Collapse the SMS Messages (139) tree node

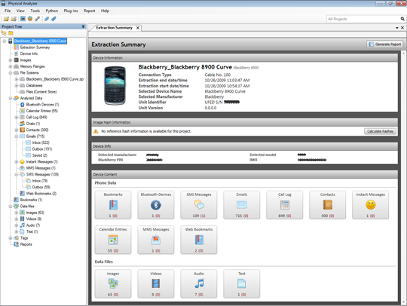pos(17,174)
